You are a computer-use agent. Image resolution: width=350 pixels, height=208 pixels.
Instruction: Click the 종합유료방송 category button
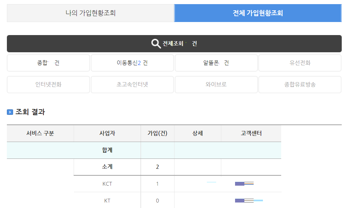coord(299,84)
